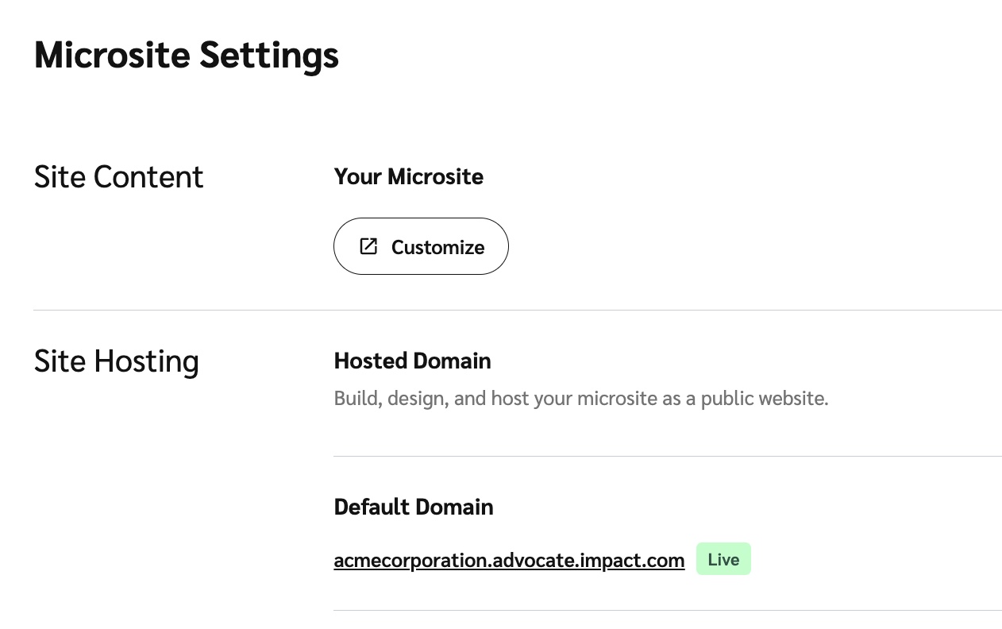This screenshot has height=629, width=1002.
Task: Click the green Live status badge
Action: [x=723, y=559]
